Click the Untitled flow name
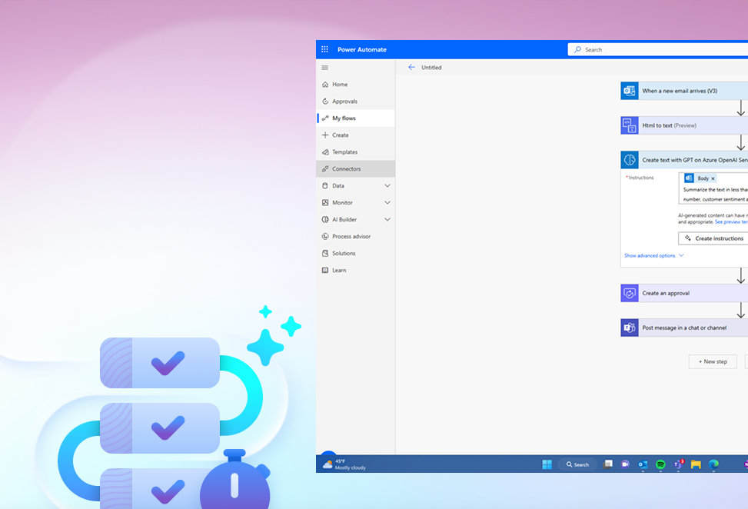This screenshot has height=509, width=748. [431, 67]
